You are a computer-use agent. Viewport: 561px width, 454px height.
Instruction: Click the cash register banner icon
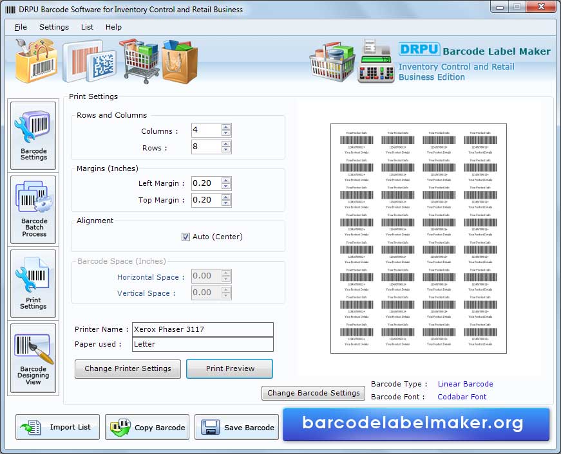pyautogui.click(x=376, y=61)
